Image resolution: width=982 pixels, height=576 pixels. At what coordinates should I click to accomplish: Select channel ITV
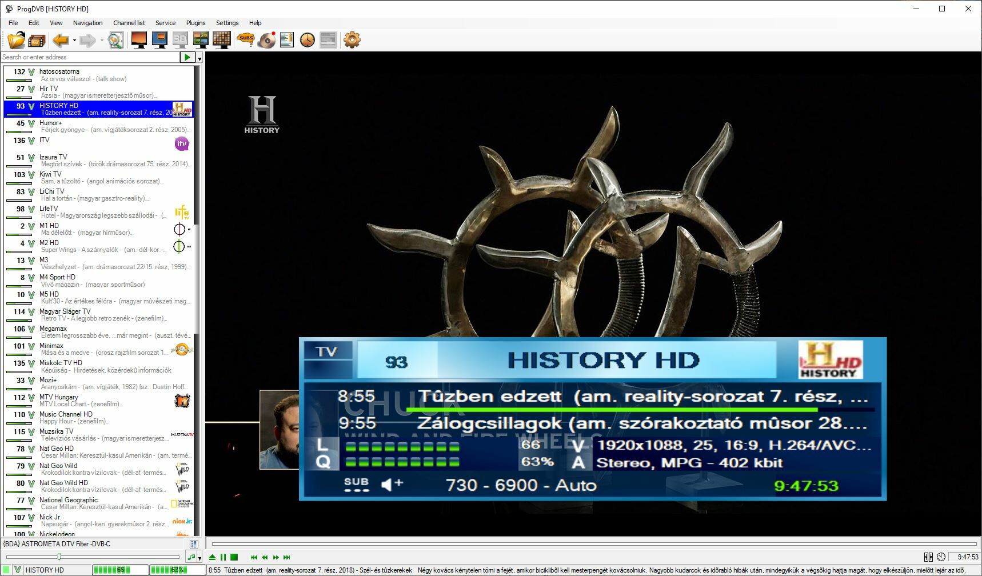[99, 143]
